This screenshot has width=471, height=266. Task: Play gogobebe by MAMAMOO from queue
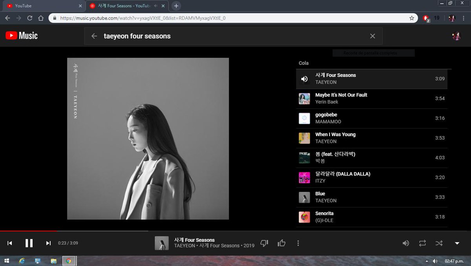tap(372, 118)
